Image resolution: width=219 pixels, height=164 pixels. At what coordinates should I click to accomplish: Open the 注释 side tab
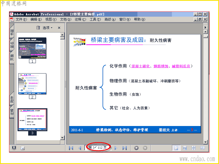(12, 112)
